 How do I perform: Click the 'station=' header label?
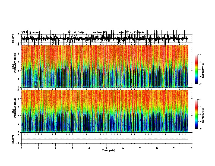point(98,33)
